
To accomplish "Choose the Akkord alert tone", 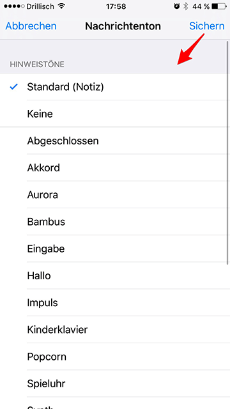I will [x=115, y=167].
